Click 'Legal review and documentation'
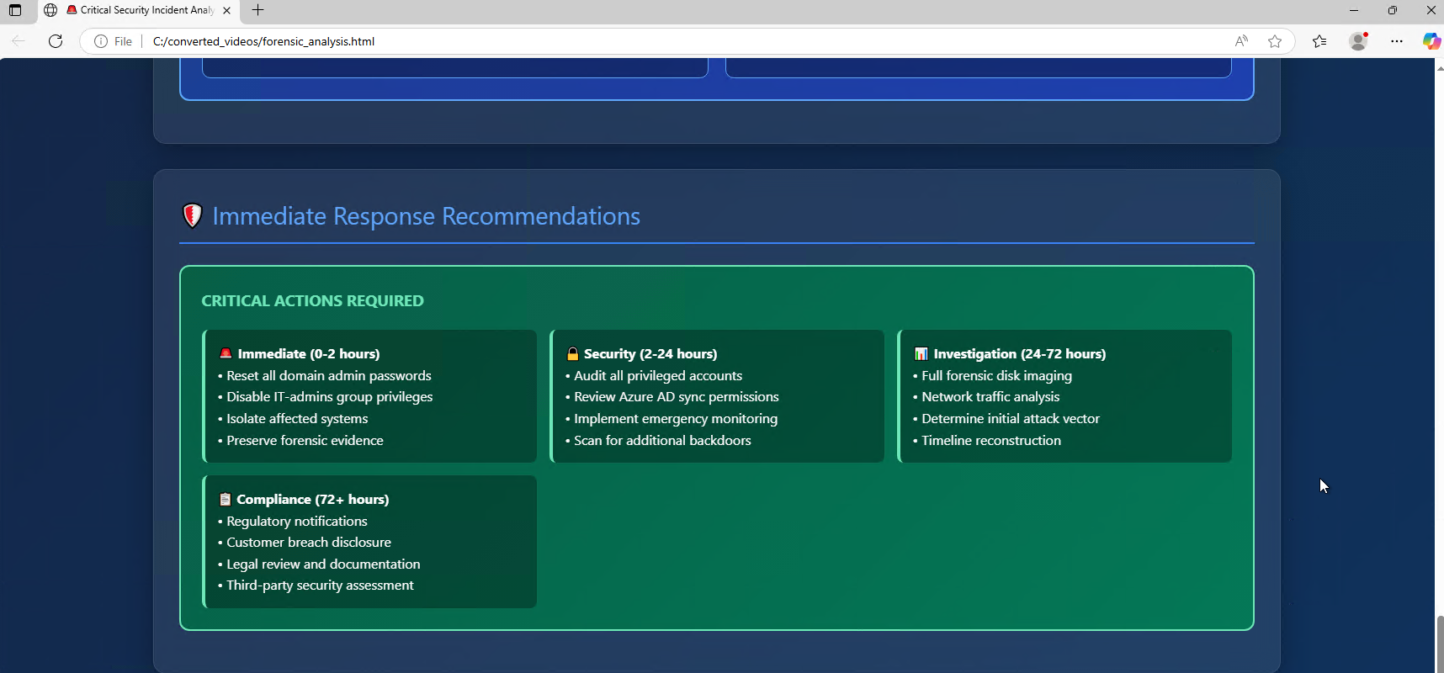 pos(323,564)
